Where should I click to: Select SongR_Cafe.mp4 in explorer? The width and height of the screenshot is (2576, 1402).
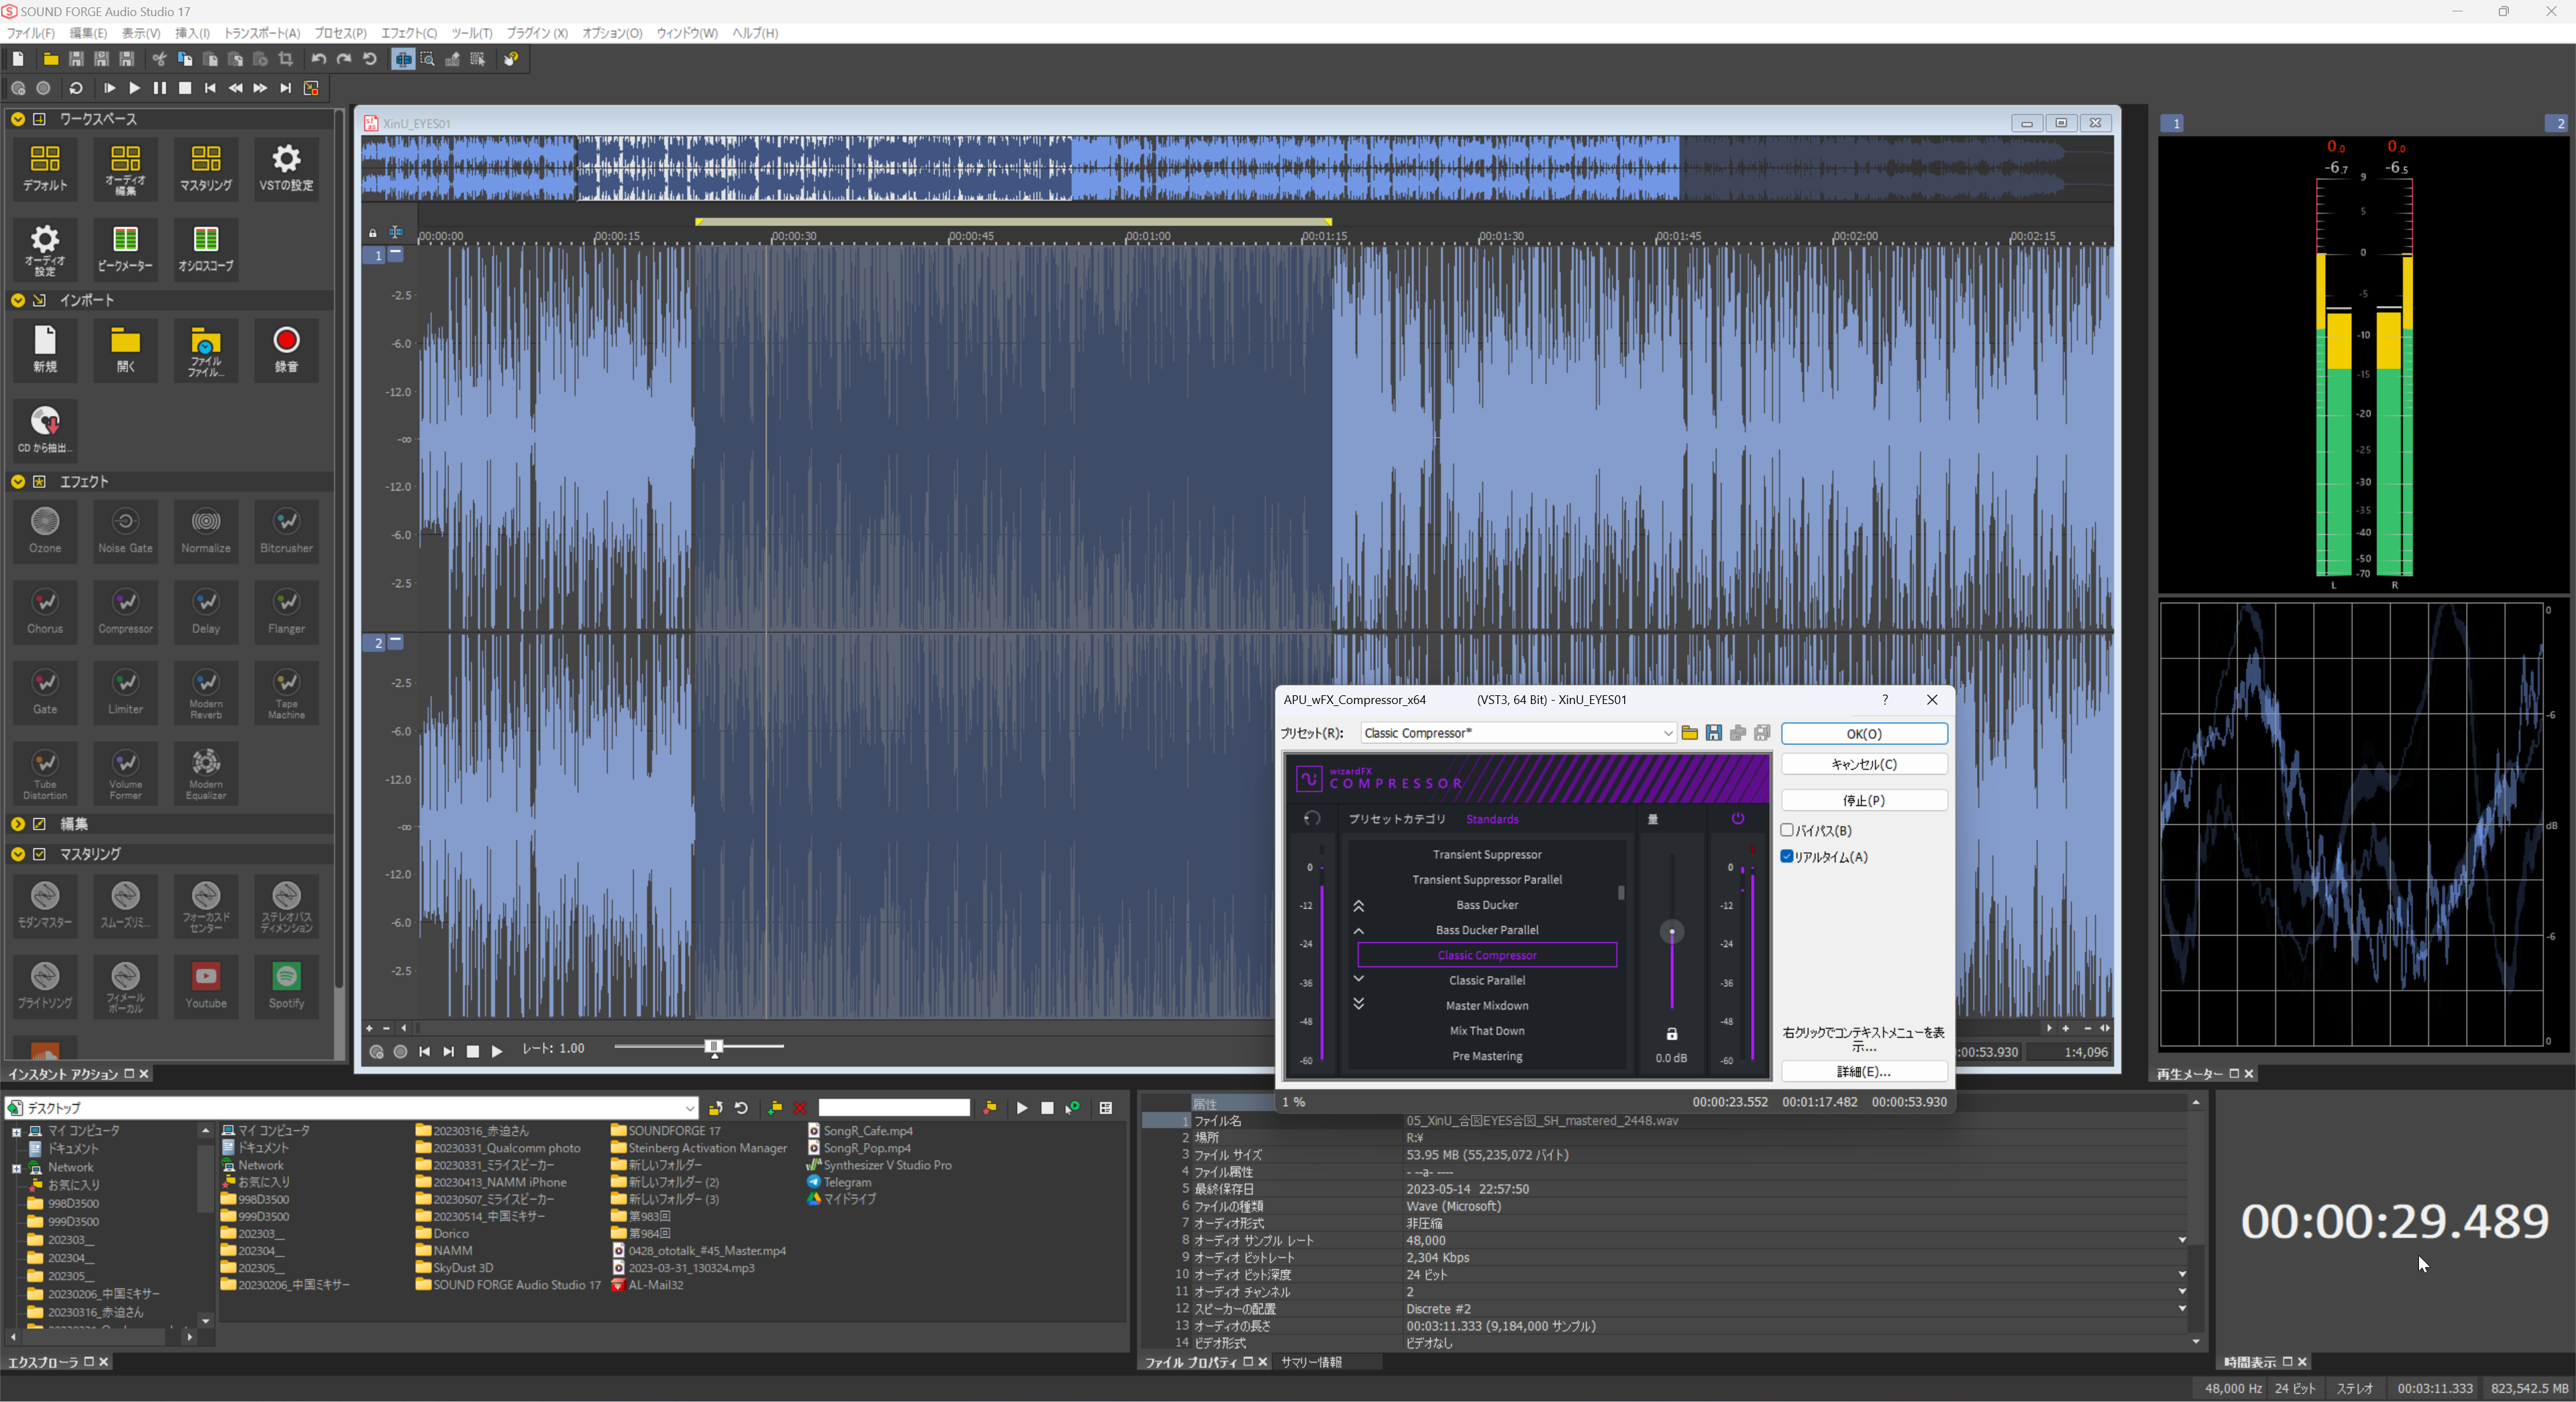860,1131
